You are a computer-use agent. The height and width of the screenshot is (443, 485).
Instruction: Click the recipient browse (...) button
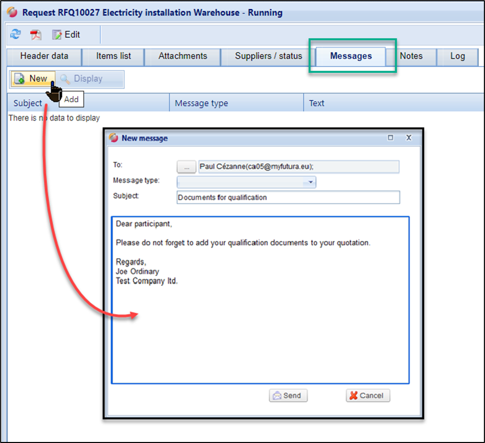click(187, 167)
